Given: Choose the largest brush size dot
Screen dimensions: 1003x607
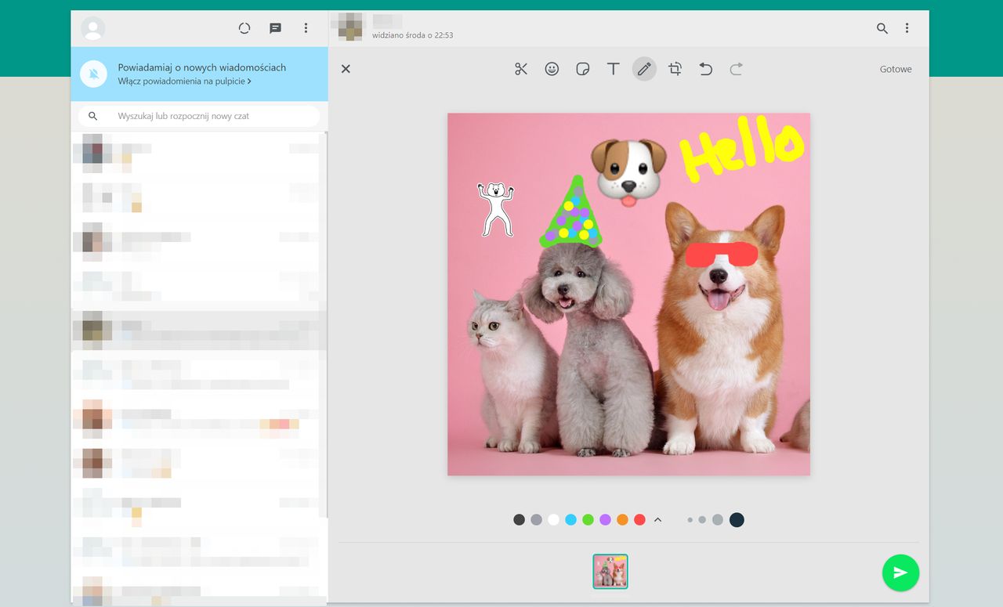Looking at the screenshot, I should 737,519.
